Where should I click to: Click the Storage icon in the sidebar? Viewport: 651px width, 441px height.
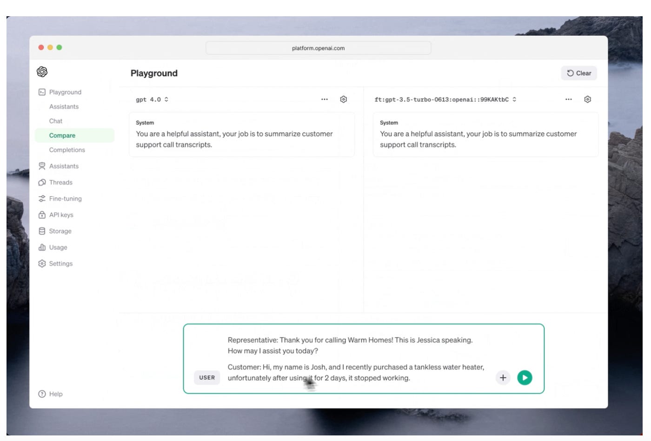coord(42,231)
